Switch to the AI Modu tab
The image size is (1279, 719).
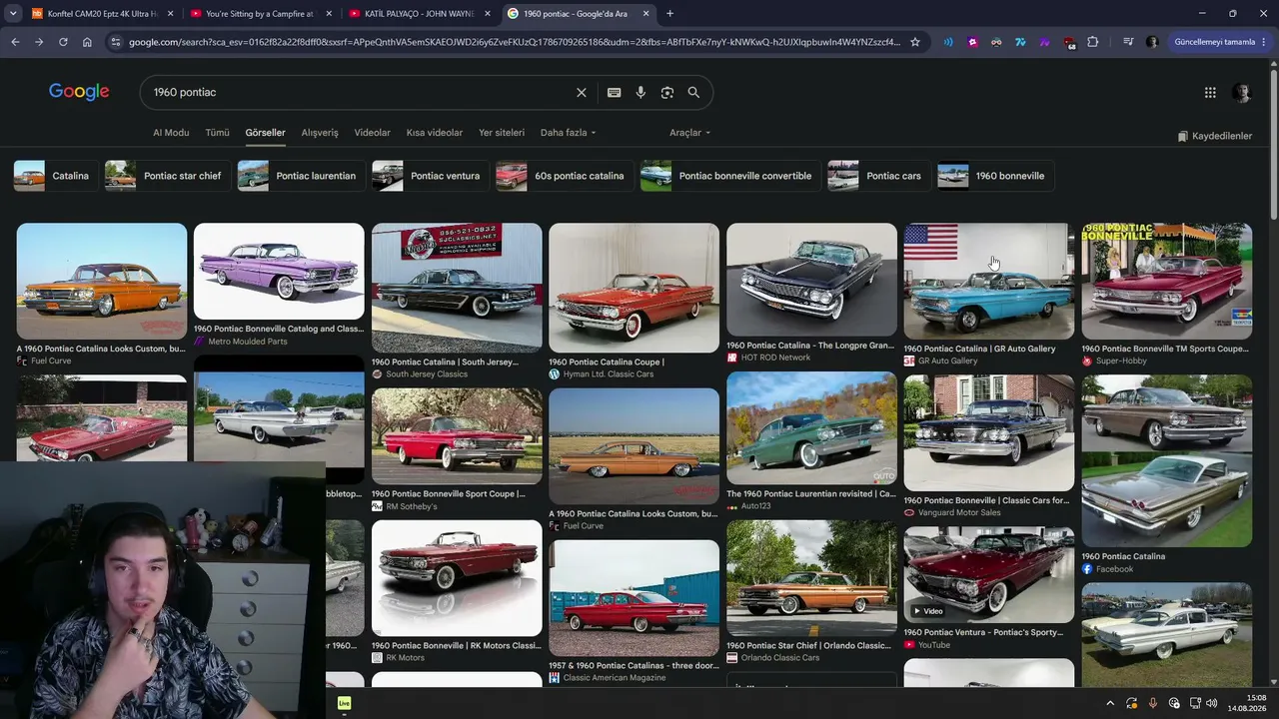click(x=171, y=133)
